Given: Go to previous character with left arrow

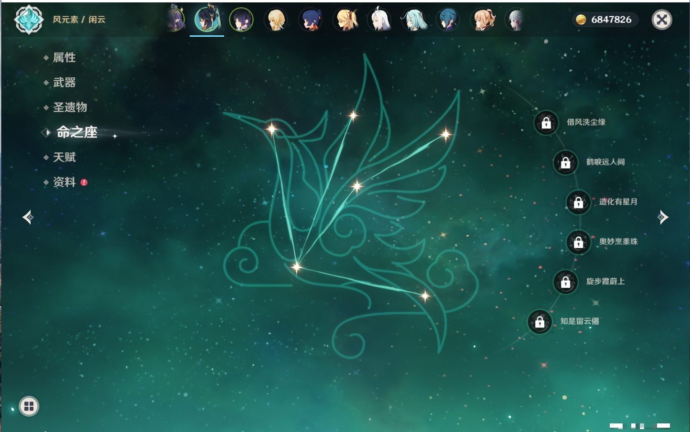Looking at the screenshot, I should point(28,217).
